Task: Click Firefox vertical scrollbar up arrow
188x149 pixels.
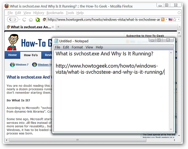Action: click(179, 33)
